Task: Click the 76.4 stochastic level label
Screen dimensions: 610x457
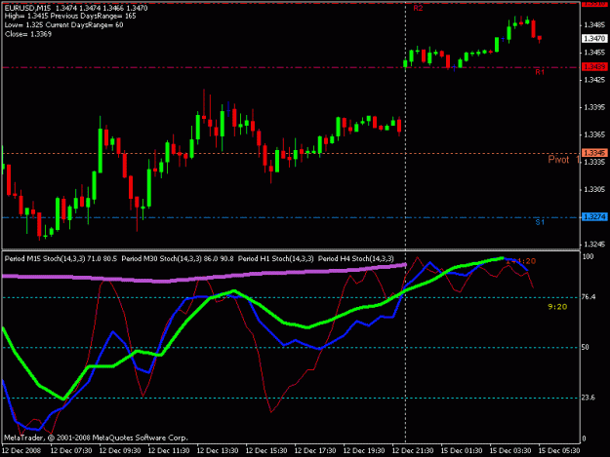Action: coord(589,297)
